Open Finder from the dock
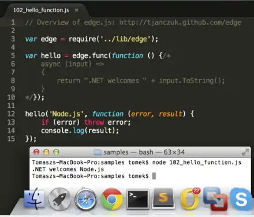The width and height of the screenshot is (254, 217). (x=34, y=199)
